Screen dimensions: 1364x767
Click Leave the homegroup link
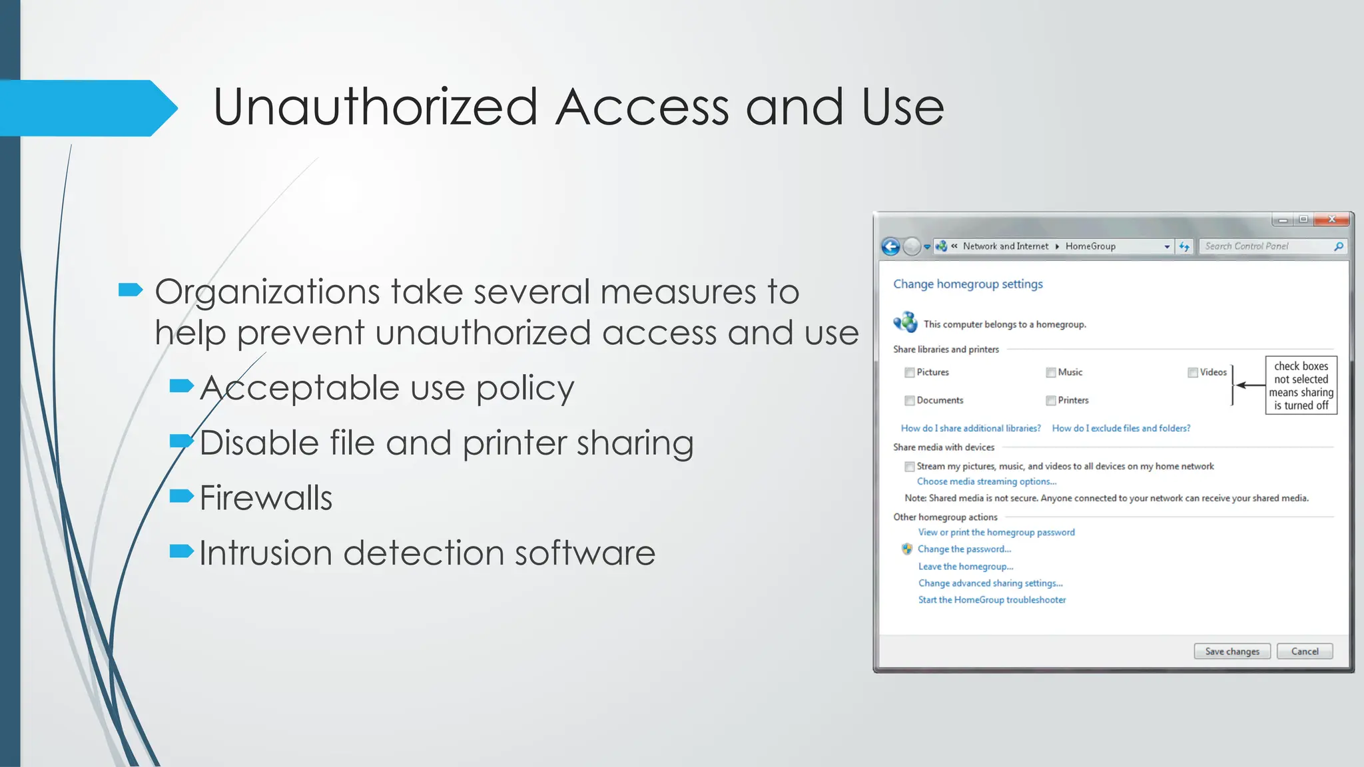(x=966, y=567)
